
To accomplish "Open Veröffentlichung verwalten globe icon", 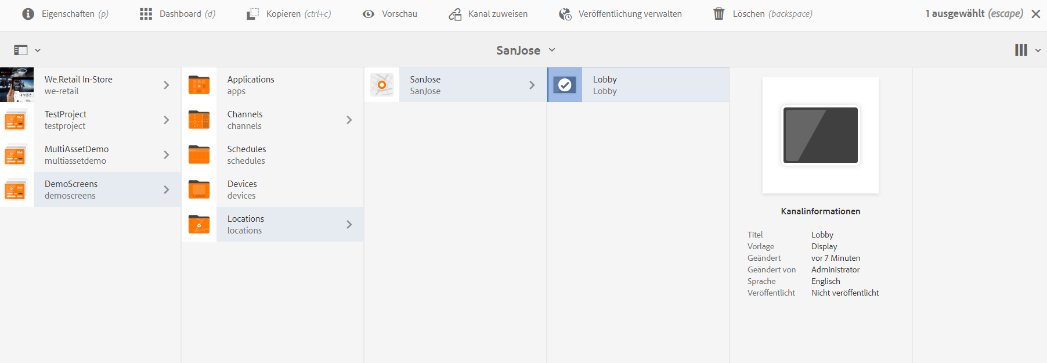I will click(565, 14).
